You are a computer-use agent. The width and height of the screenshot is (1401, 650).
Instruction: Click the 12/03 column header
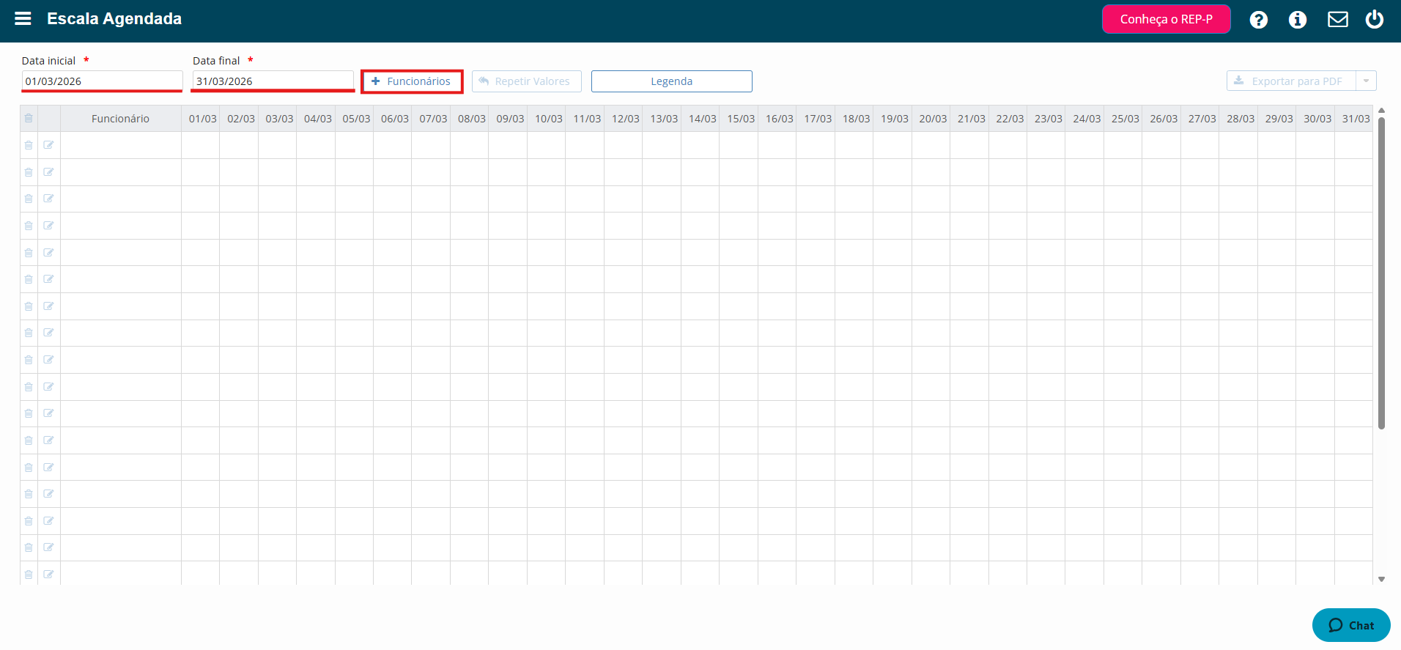click(625, 119)
